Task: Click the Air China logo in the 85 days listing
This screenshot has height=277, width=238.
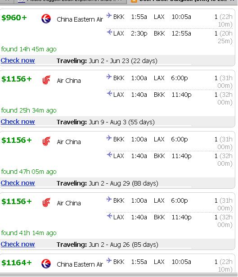Action: (46, 202)
